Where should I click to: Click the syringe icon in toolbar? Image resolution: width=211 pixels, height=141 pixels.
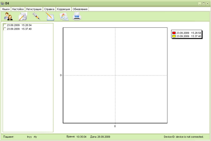[x=36, y=16]
